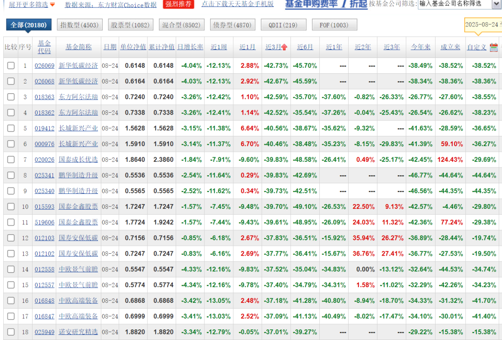Sort by the 近1年 column header
502x340 pixels.
(334, 47)
